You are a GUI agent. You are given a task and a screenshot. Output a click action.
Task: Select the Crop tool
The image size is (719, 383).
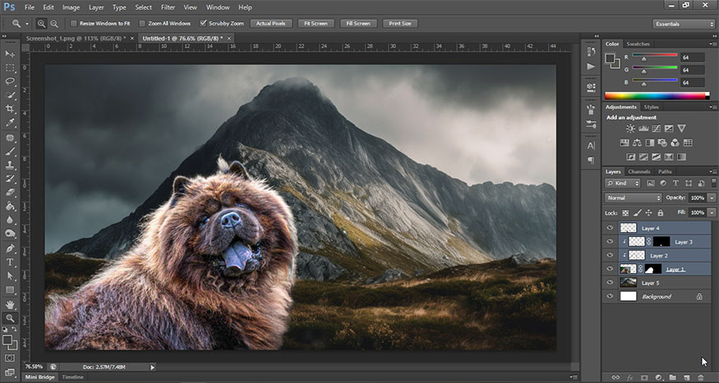pyautogui.click(x=10, y=109)
